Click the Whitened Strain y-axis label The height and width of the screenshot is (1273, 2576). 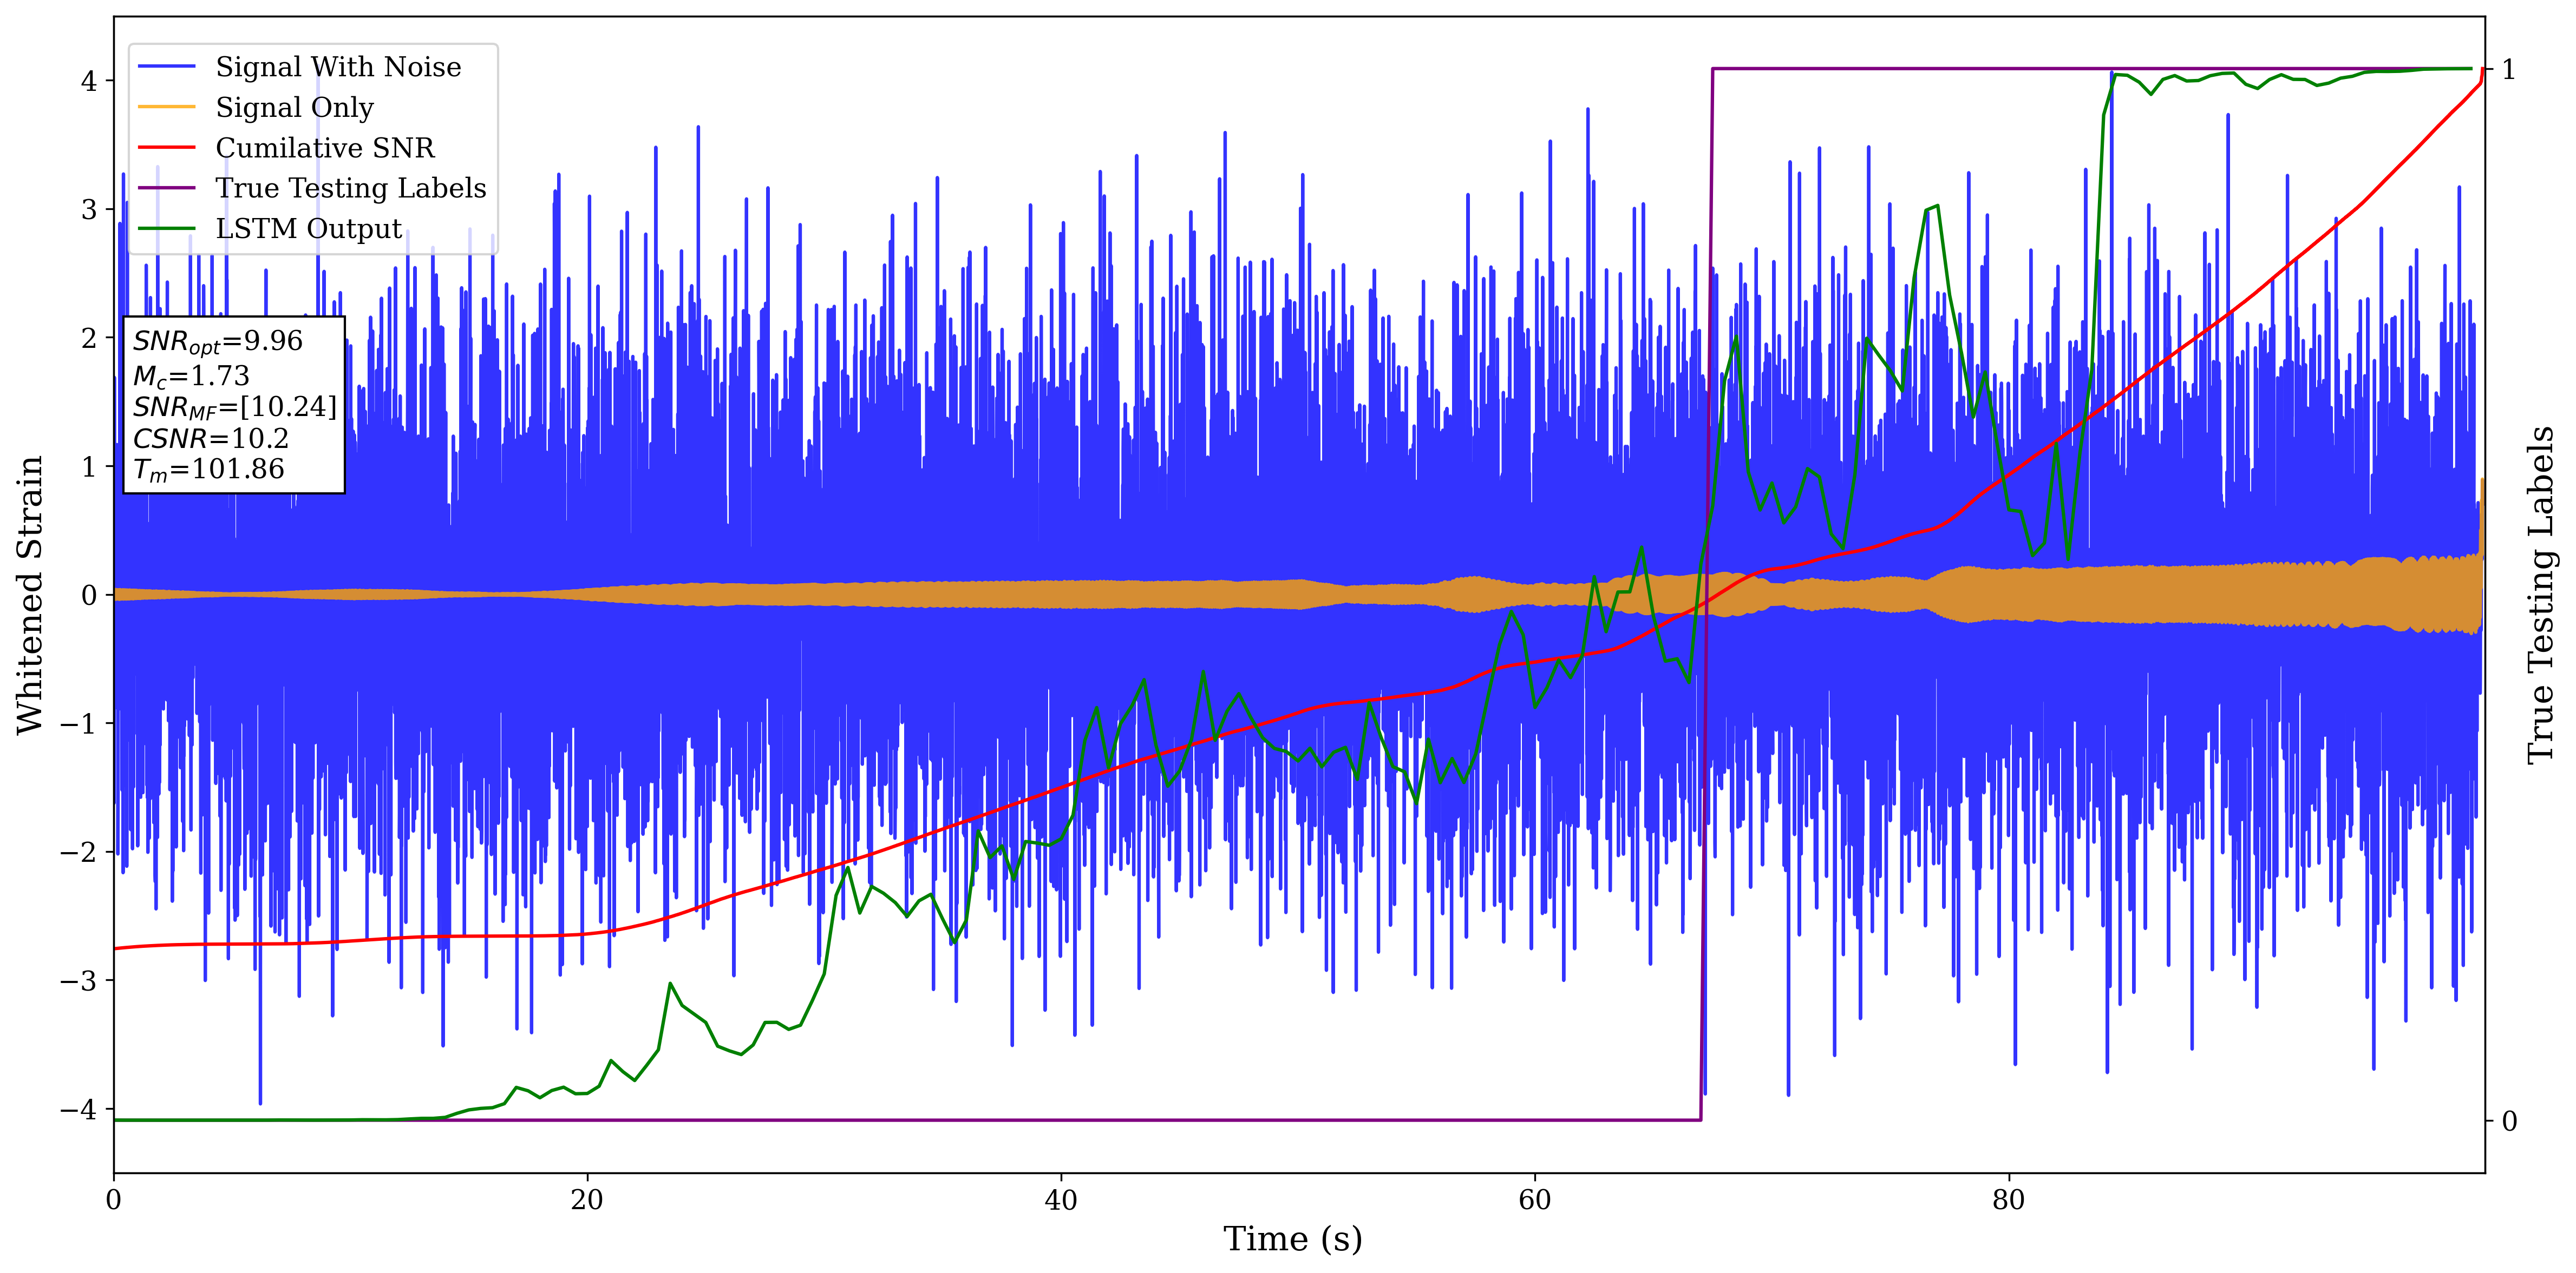click(x=30, y=595)
